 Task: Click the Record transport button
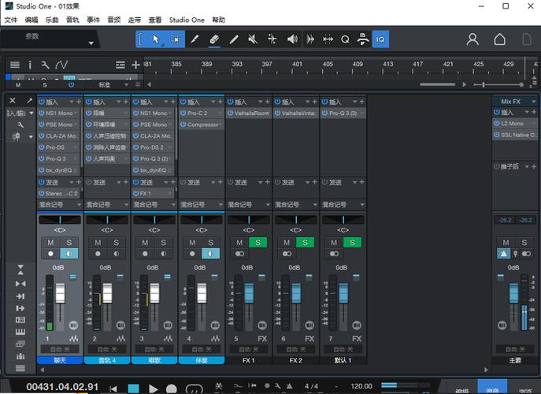(x=172, y=388)
